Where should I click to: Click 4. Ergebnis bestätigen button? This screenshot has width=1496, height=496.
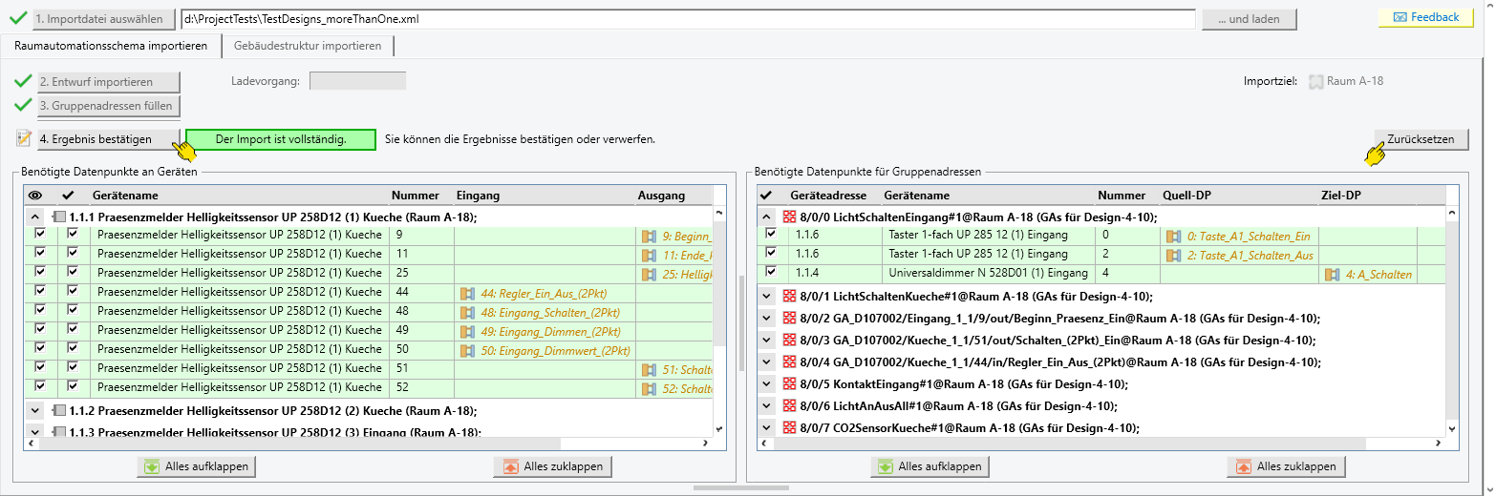[x=108, y=139]
